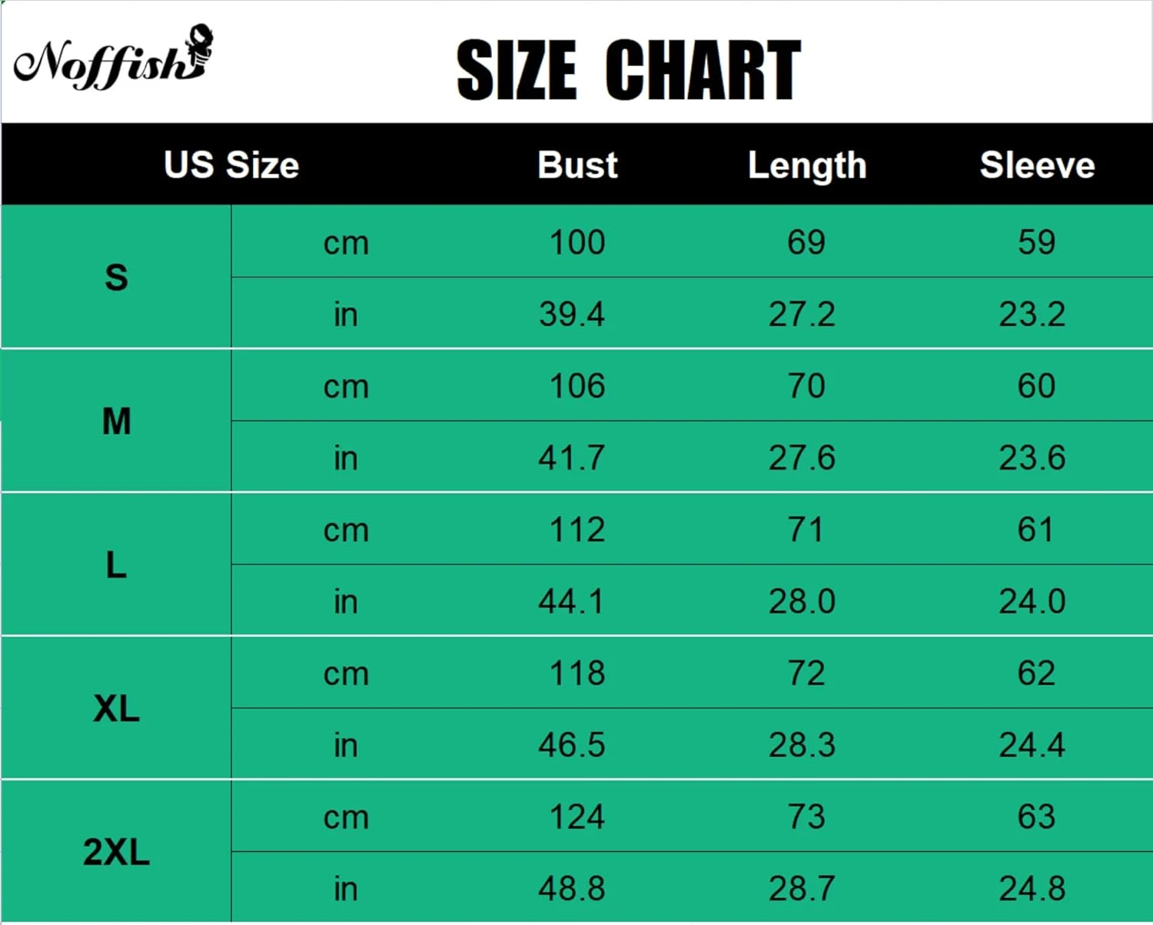Choose the XL size row label
Viewport: 1153px width, 925px height.
tap(116, 708)
